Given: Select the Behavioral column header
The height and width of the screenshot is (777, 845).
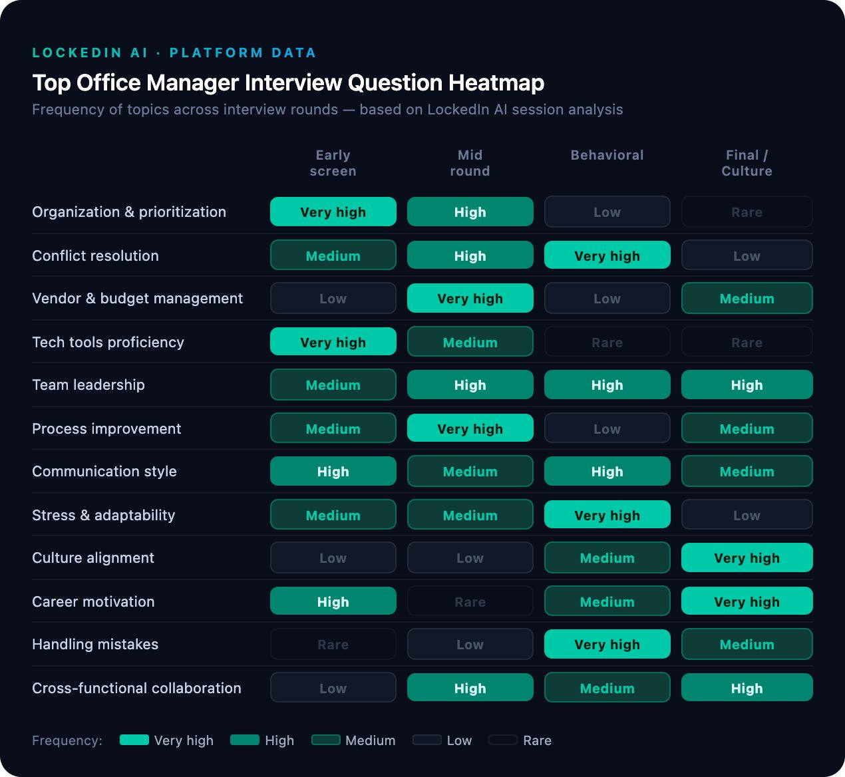Looking at the screenshot, I should 607,155.
